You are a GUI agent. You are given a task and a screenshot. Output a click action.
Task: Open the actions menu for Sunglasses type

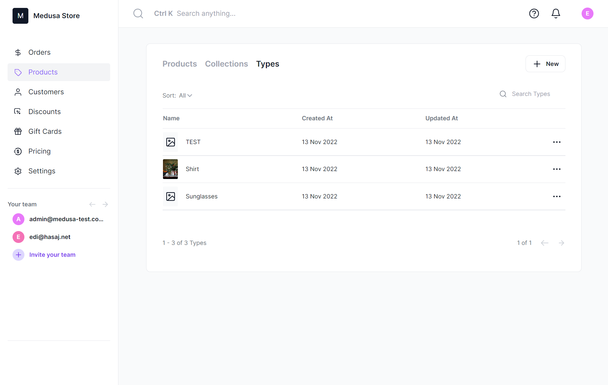pyautogui.click(x=557, y=196)
